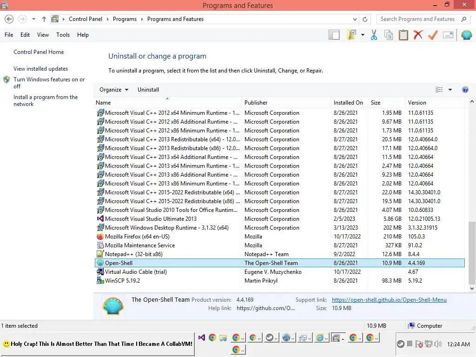This screenshot has width=476, height=357.
Task: Go to Control Panel Home
Action: (x=39, y=52)
